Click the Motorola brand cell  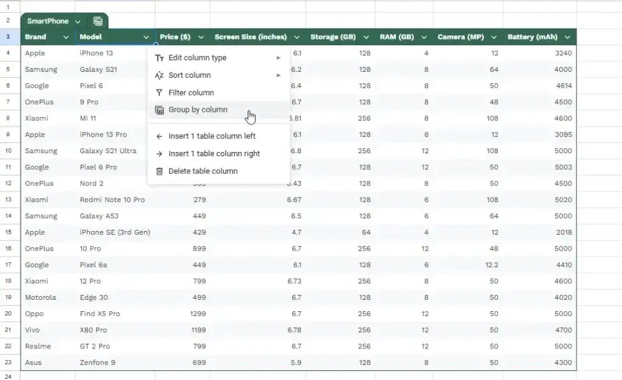48,297
